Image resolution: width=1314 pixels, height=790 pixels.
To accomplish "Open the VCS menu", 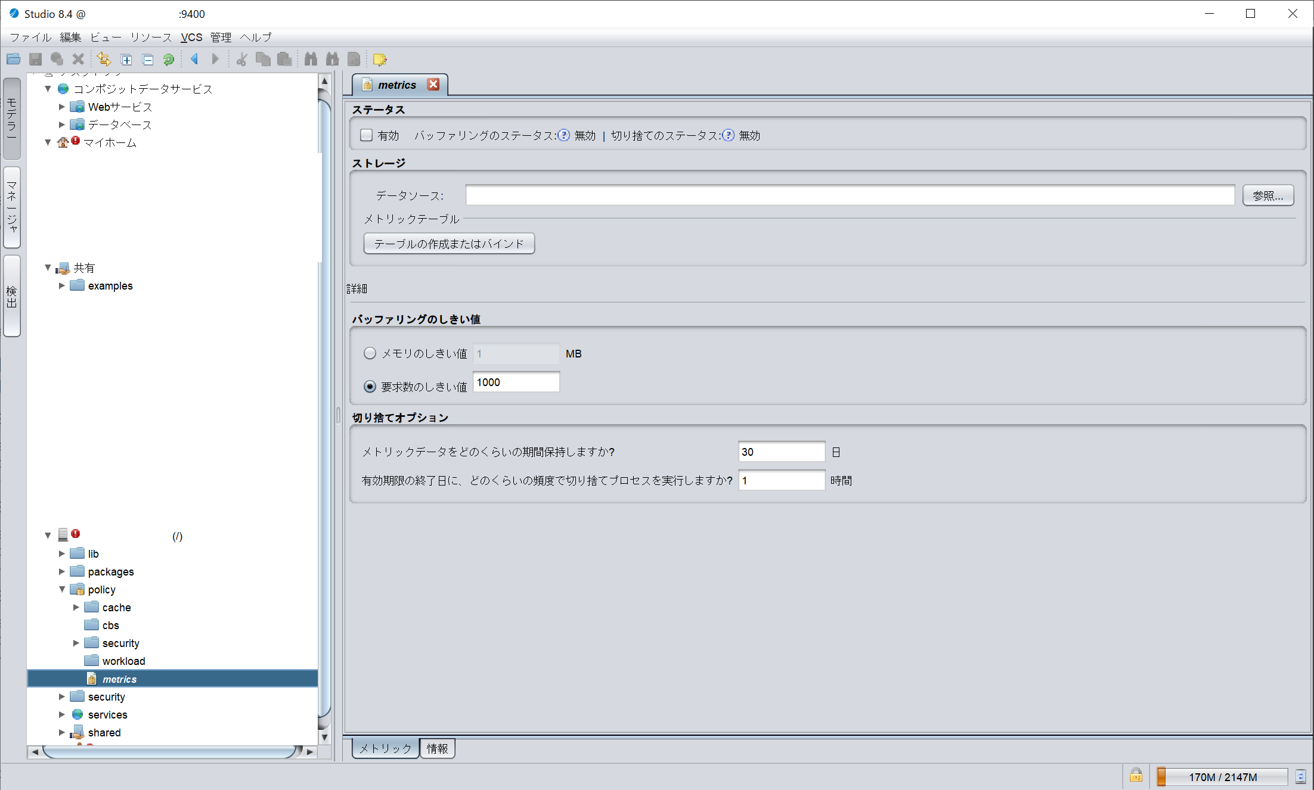I will coord(191,37).
